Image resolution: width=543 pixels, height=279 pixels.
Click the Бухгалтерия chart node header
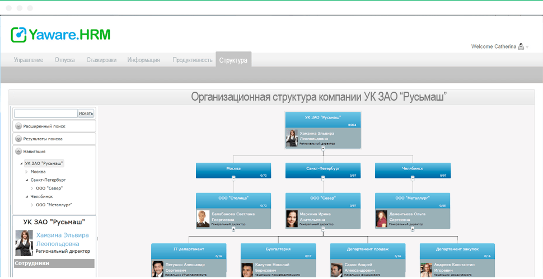278,252
